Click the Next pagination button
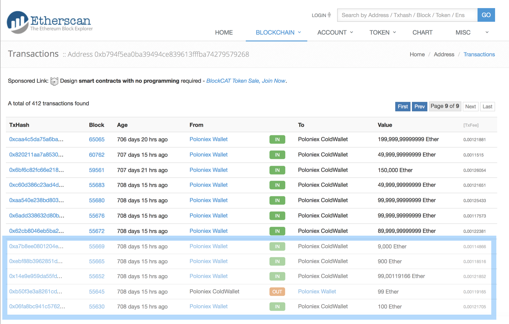Screen dimensions: 509x324 click(x=470, y=107)
